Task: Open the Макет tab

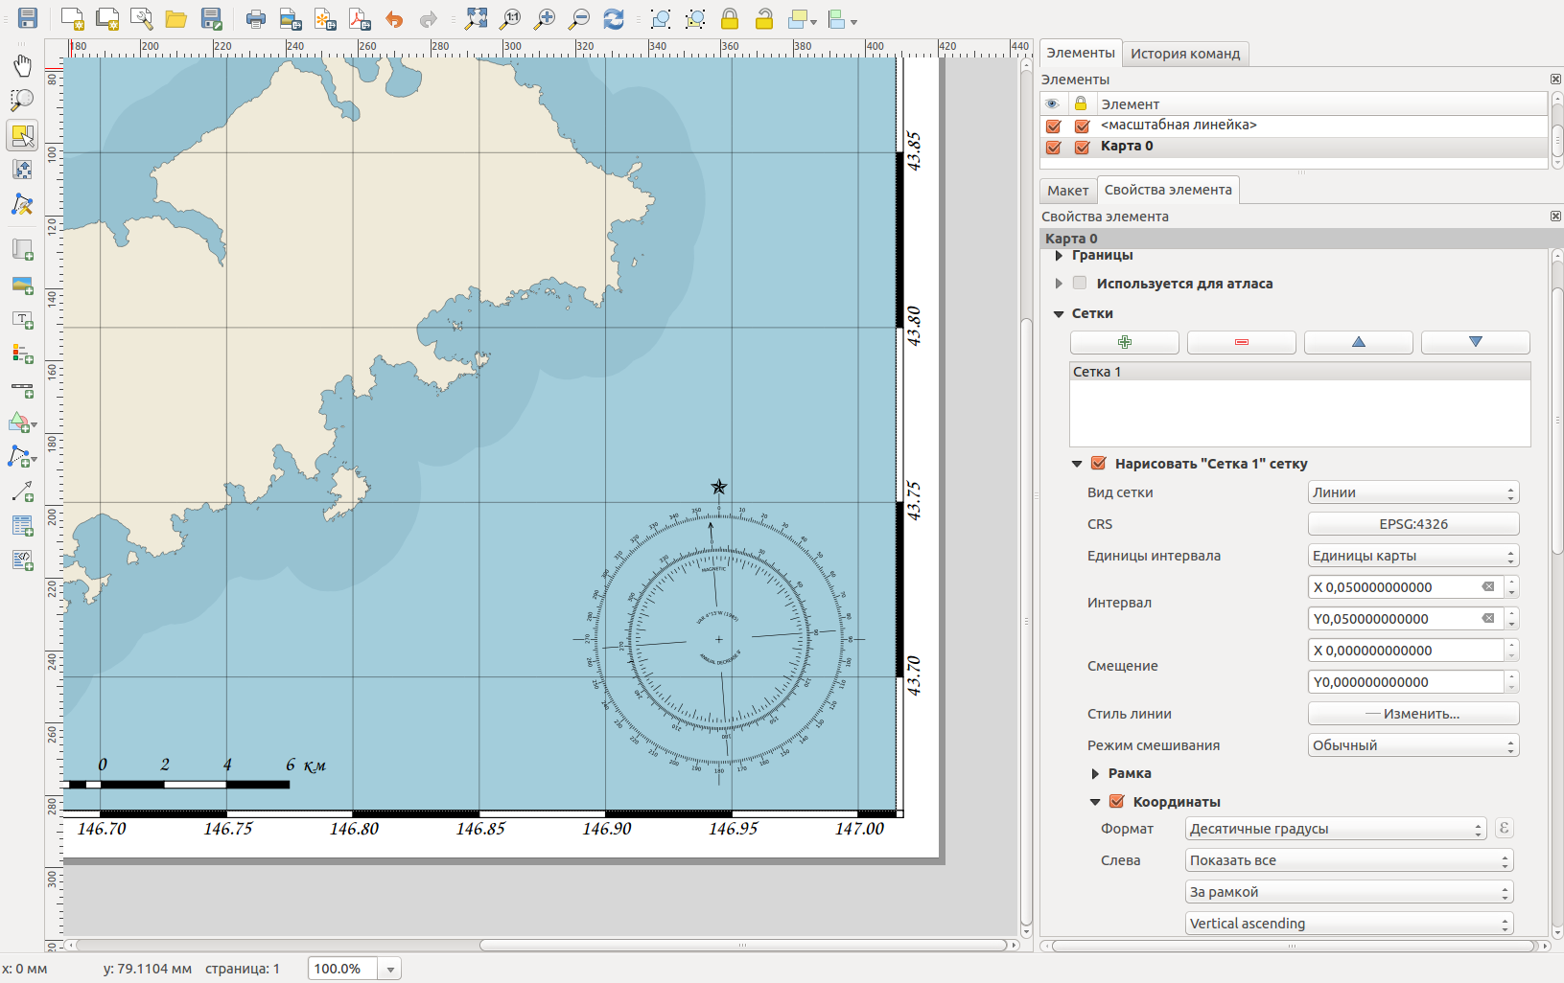Action: tap(1067, 190)
